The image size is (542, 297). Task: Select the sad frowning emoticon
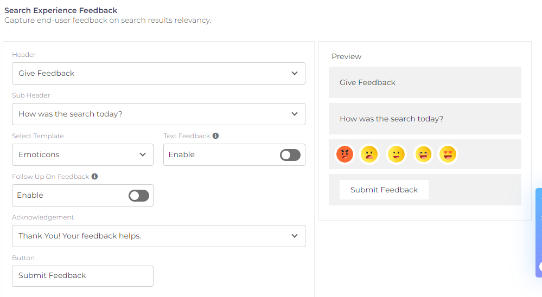click(369, 154)
